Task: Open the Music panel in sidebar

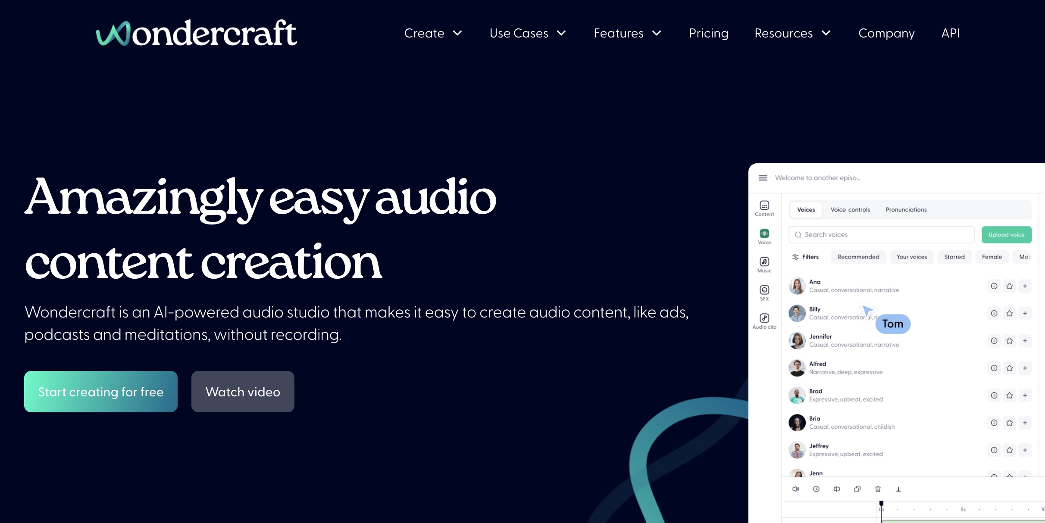Action: (764, 264)
